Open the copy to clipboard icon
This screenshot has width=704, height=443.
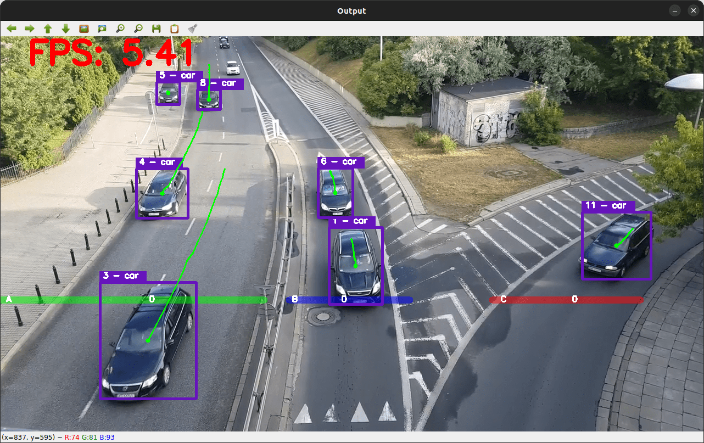click(174, 29)
